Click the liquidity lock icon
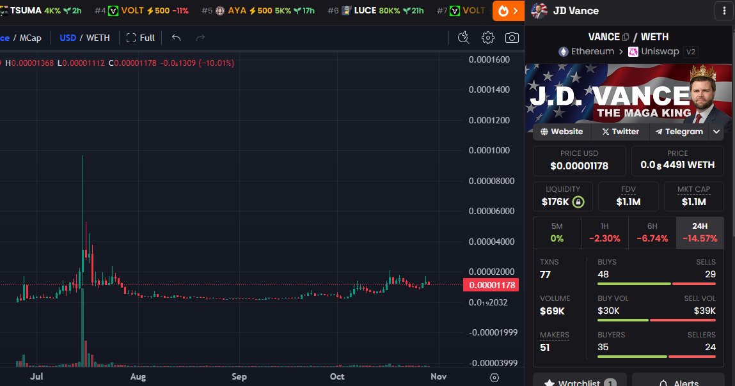The image size is (735, 386). click(x=578, y=202)
